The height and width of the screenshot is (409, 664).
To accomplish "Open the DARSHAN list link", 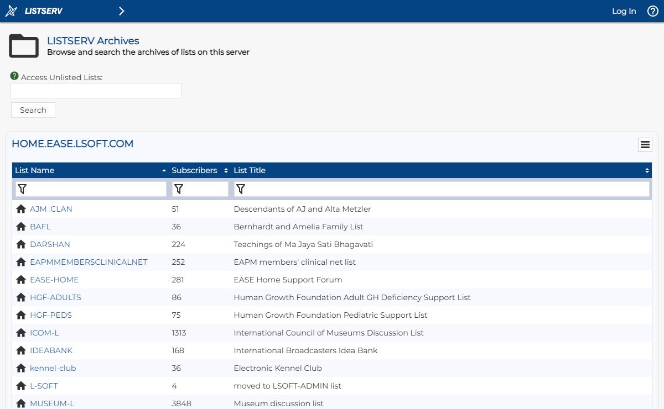I will coord(50,244).
